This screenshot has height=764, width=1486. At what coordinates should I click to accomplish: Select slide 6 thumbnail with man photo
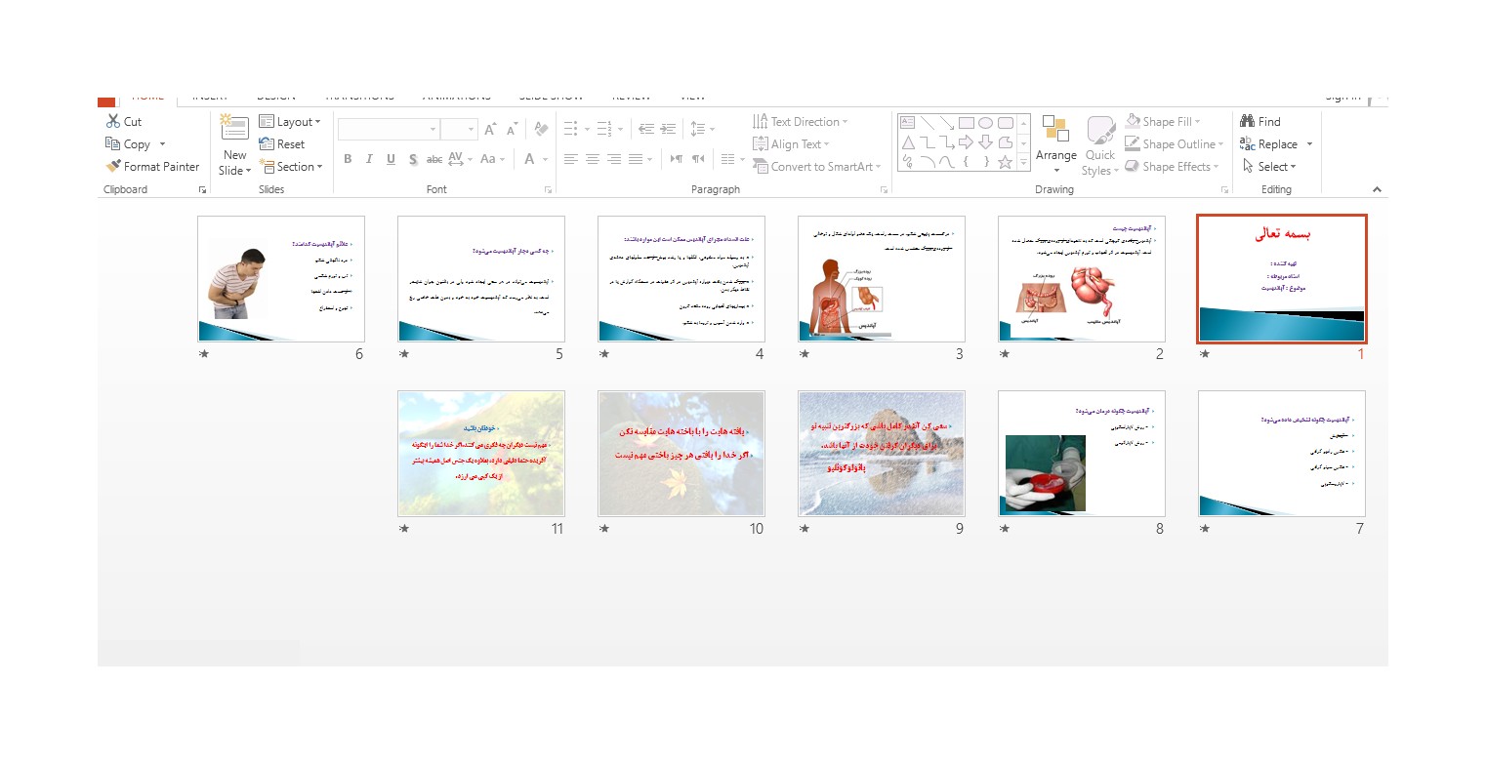281,279
